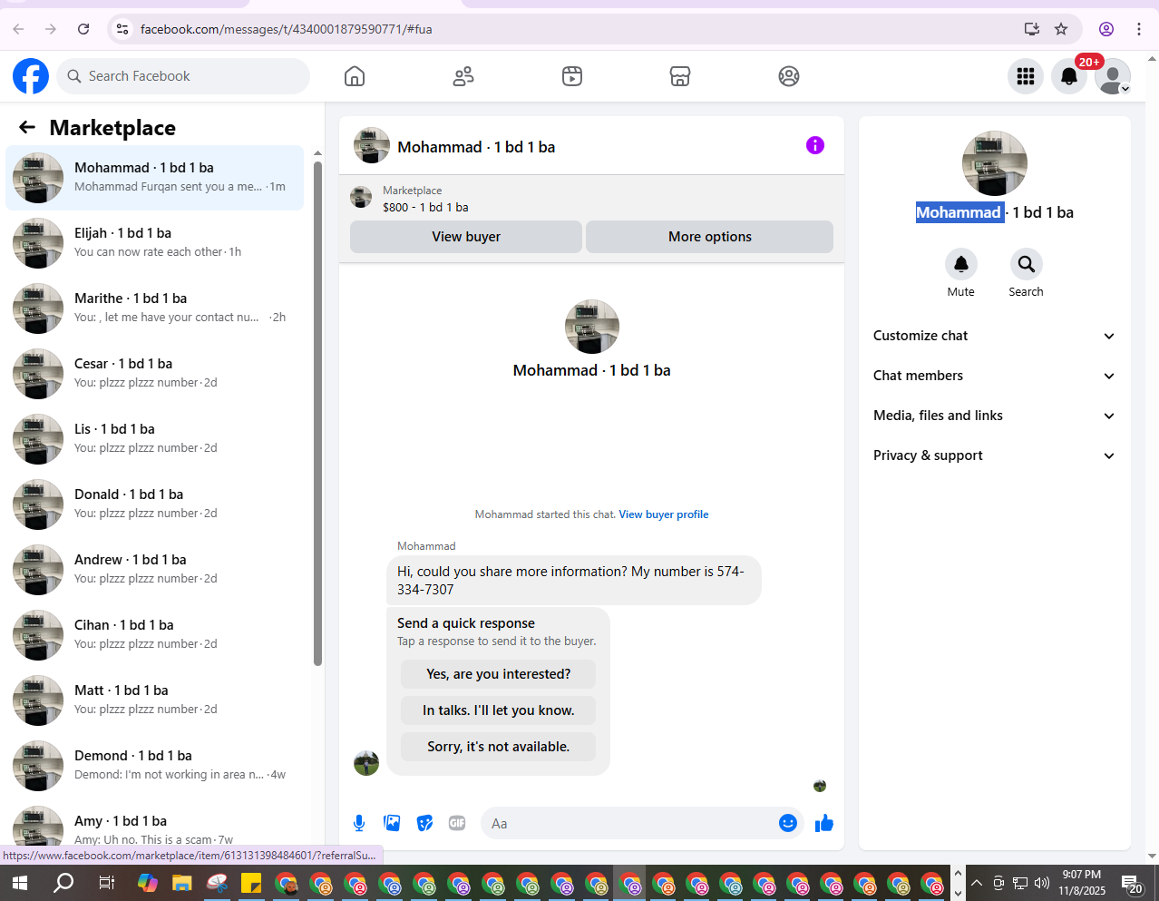Click the message input field Aa

pos(629,823)
